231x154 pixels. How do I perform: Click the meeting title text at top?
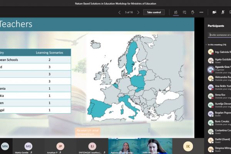click(115, 3)
